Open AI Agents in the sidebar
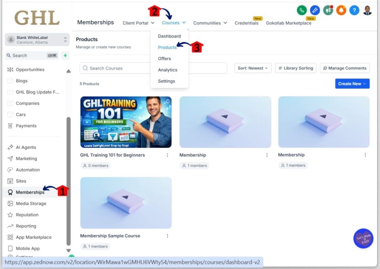Image resolution: width=380 pixels, height=269 pixels. coord(26,147)
